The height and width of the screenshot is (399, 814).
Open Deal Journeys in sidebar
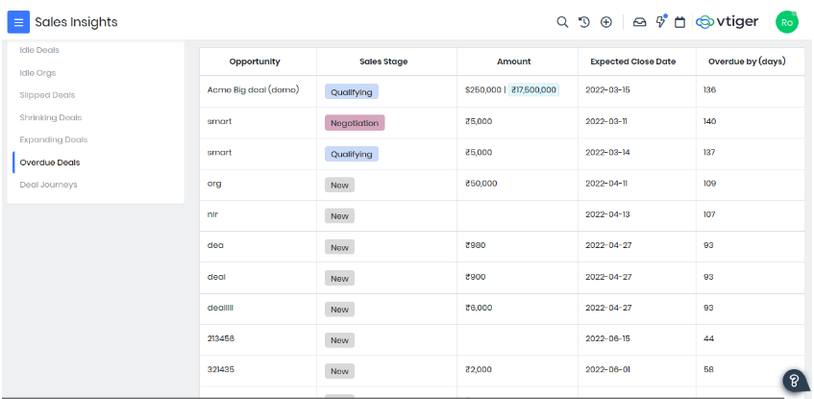[48, 185]
